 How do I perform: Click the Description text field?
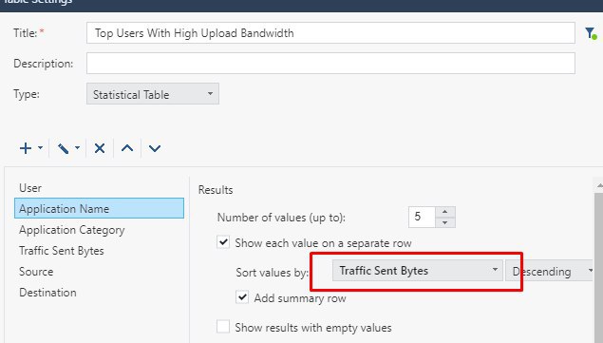330,63
